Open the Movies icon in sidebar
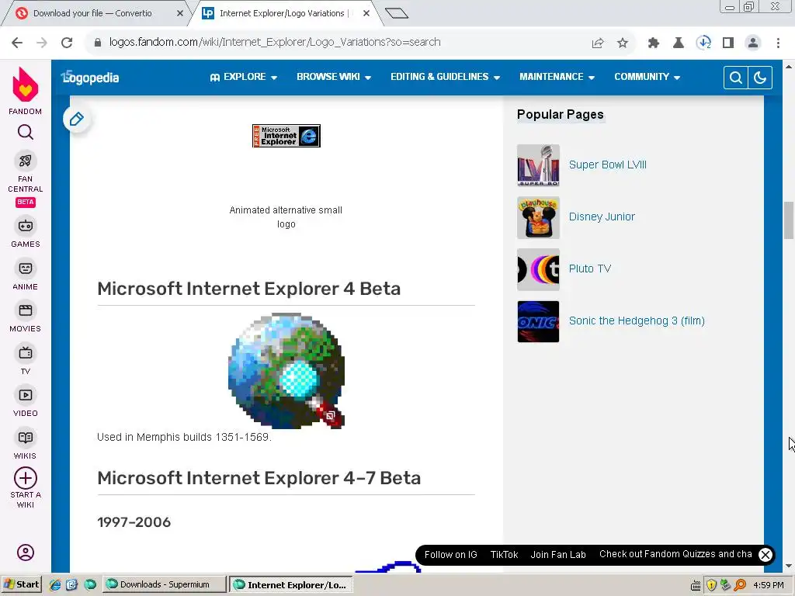Image resolution: width=795 pixels, height=596 pixels. (26, 310)
